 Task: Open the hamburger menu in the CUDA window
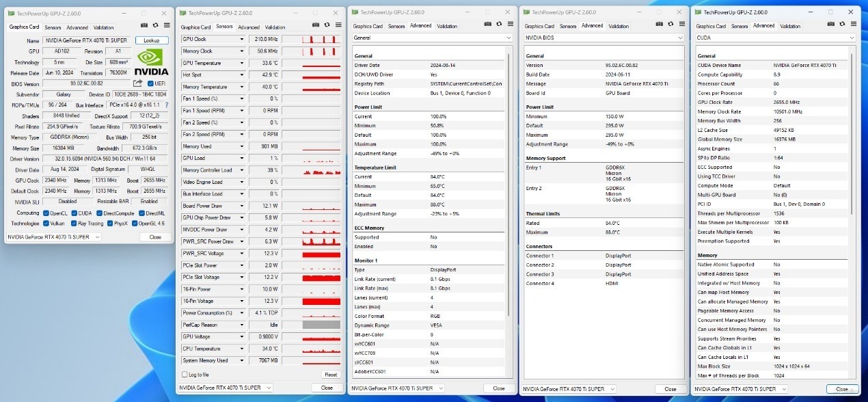coord(853,25)
